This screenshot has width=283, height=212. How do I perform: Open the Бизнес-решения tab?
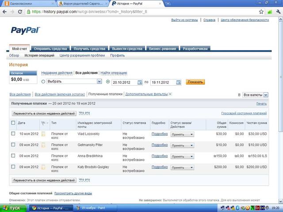click(163, 49)
